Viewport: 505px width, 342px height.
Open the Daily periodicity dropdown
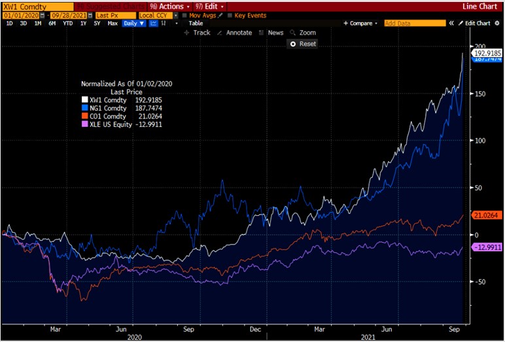134,23
